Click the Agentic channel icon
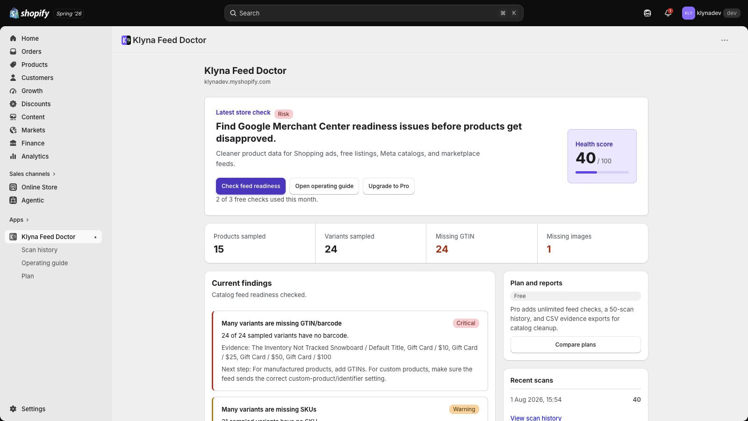The image size is (748, 421). click(x=13, y=200)
